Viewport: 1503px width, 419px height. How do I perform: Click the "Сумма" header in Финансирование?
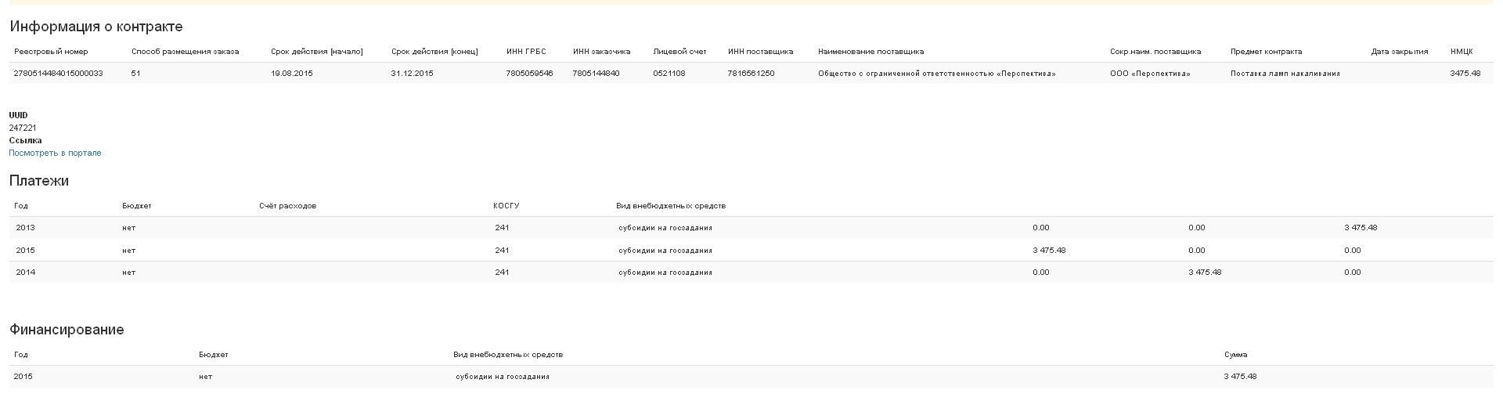(1235, 355)
